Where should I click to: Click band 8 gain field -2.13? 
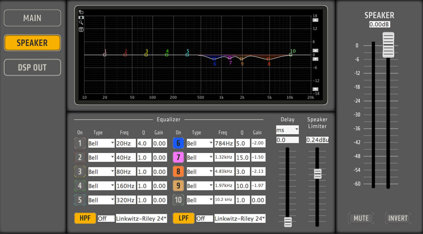pyautogui.click(x=258, y=171)
